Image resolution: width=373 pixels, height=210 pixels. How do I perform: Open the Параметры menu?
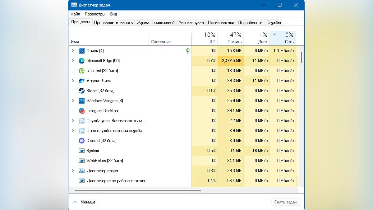point(95,14)
